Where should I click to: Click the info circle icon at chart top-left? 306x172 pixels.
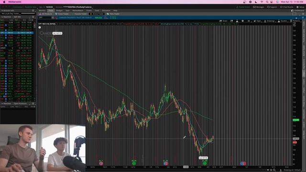click(40, 28)
